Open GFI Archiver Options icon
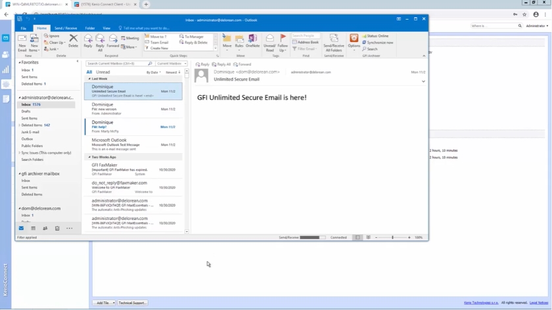Image resolution: width=552 pixels, height=310 pixels. click(x=354, y=43)
